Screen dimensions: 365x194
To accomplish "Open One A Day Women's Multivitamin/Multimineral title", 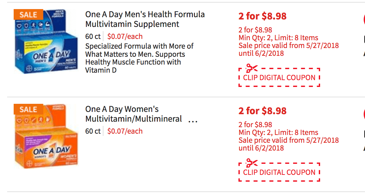I will tap(133, 114).
